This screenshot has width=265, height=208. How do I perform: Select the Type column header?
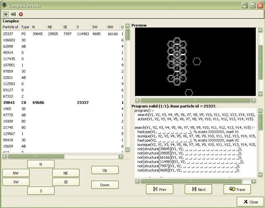25,27
